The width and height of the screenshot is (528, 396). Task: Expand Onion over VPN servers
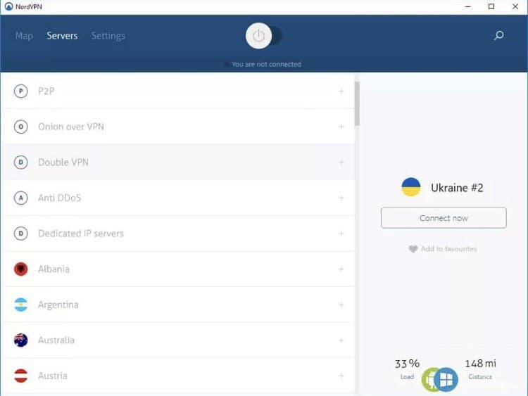click(341, 127)
